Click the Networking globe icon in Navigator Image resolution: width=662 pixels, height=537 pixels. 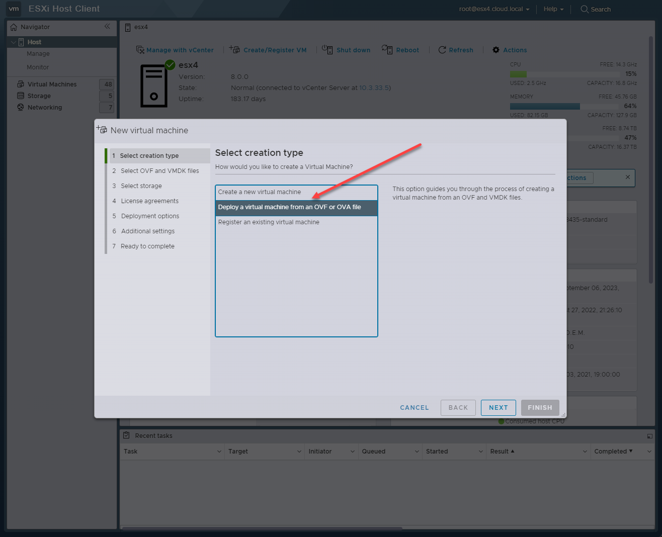coord(21,107)
